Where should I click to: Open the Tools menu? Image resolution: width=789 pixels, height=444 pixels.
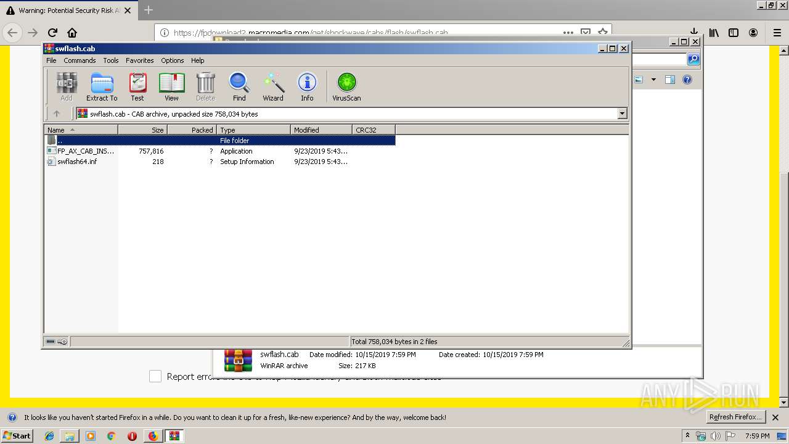[x=111, y=60]
